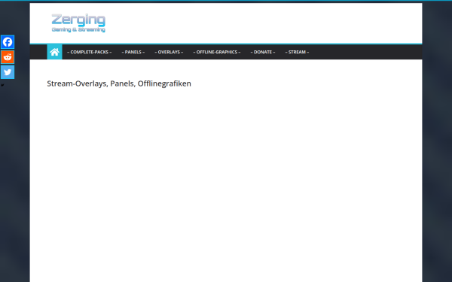The height and width of the screenshot is (282, 452).
Task: Open the Donate menu item
Action: tap(263, 52)
